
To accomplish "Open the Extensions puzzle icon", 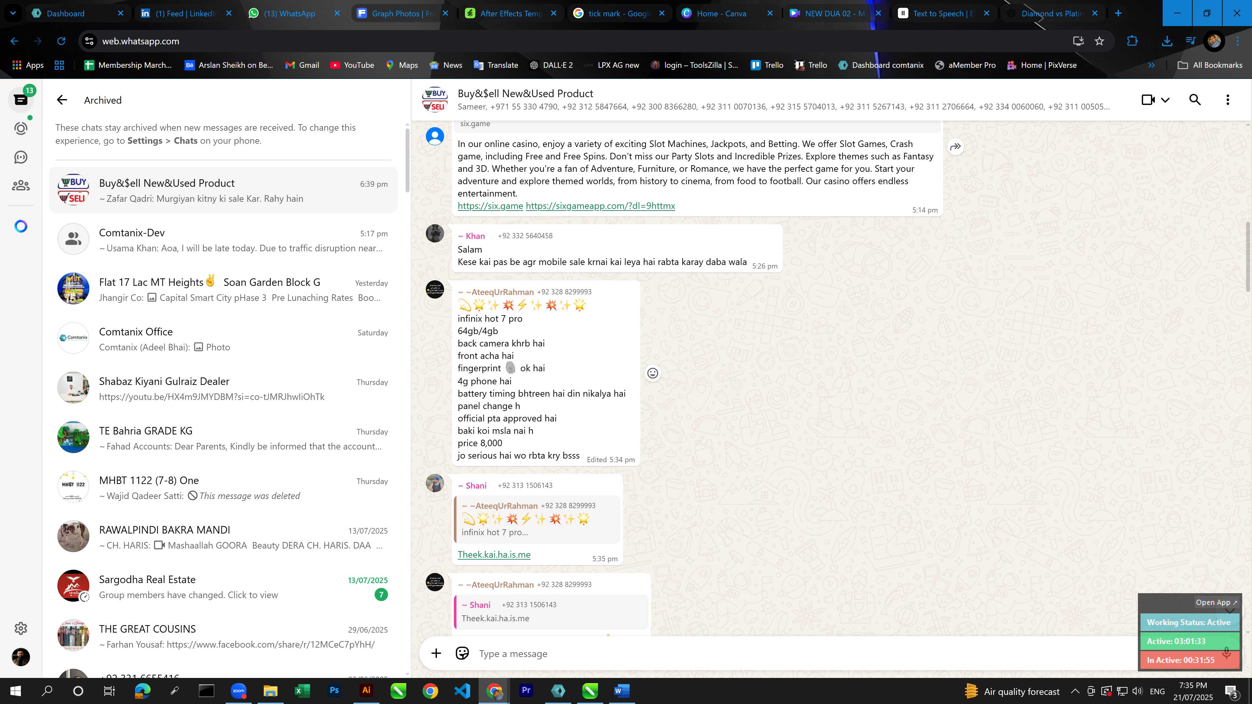I will 1132,41.
